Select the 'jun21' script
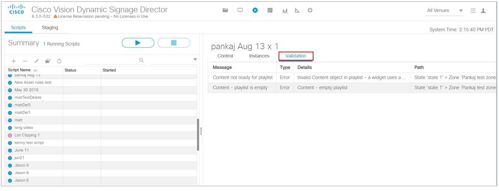Screen dimensions: 499x191 [x=101, y=158]
